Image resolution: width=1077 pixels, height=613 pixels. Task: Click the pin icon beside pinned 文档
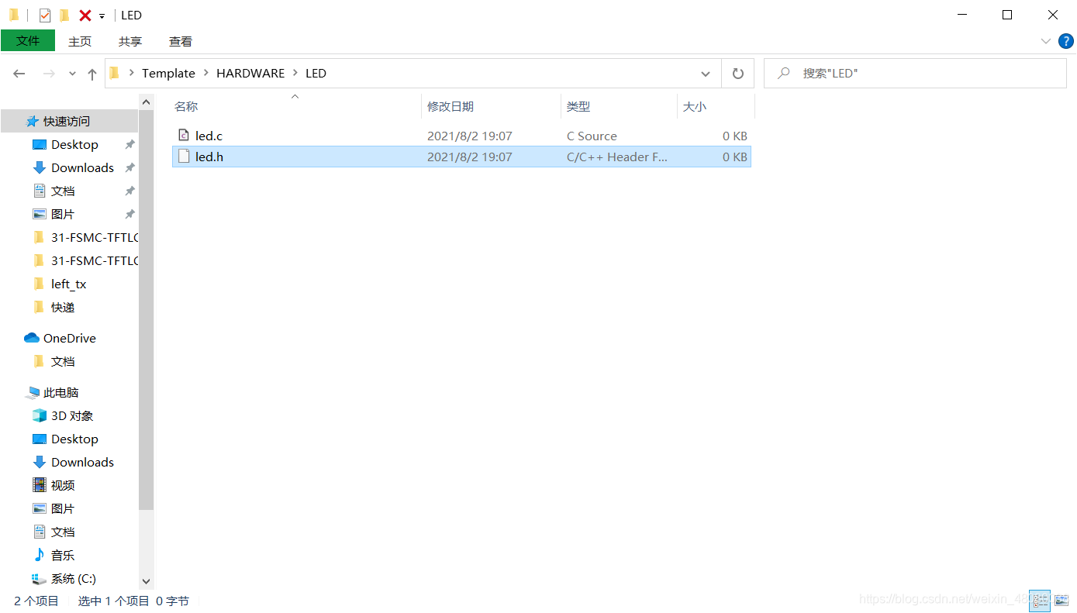[x=129, y=191]
